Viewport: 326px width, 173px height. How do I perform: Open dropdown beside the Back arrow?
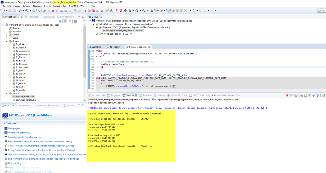coord(208,11)
